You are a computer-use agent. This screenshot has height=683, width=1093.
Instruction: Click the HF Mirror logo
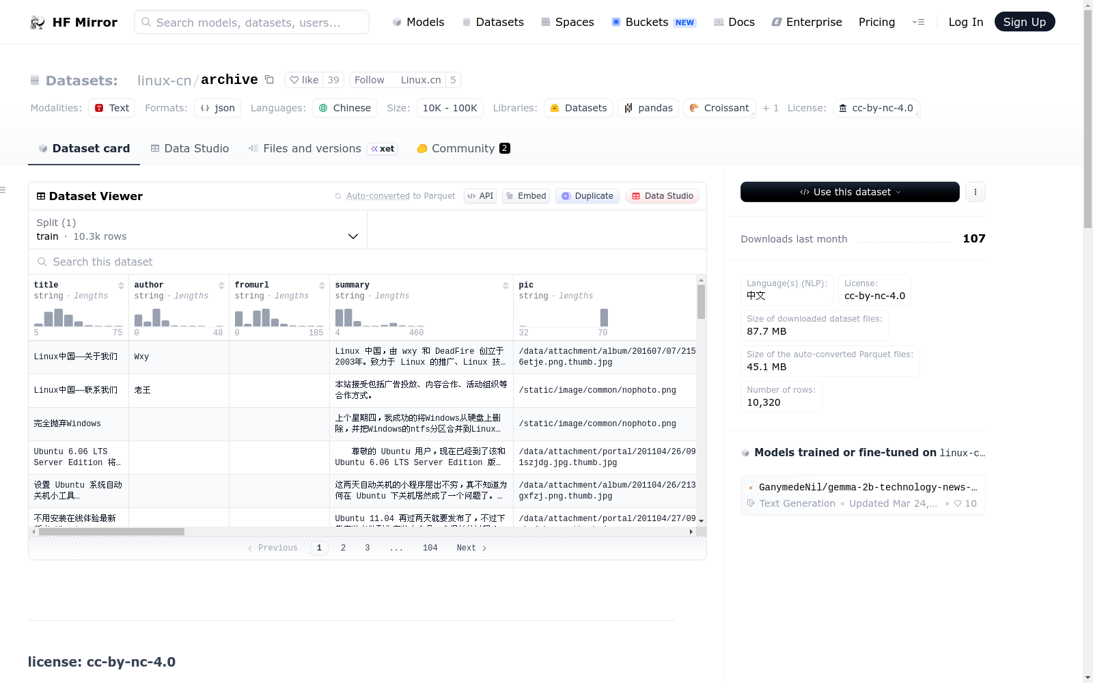[74, 22]
